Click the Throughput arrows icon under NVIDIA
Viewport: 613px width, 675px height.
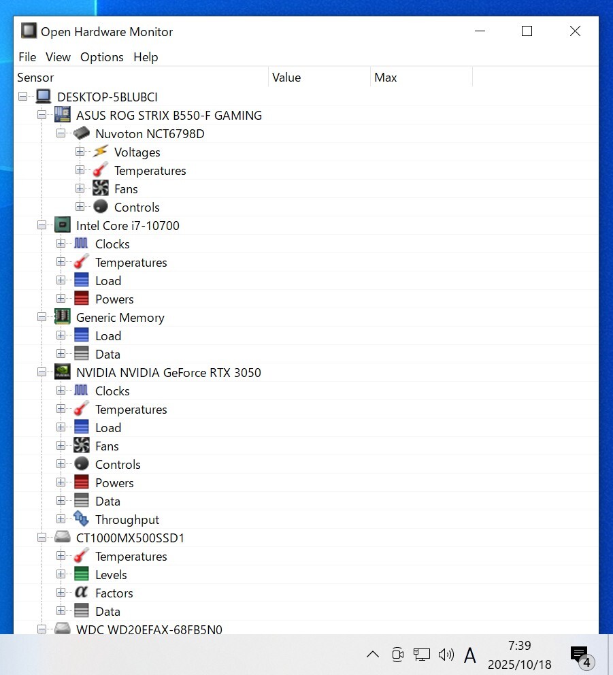click(82, 518)
